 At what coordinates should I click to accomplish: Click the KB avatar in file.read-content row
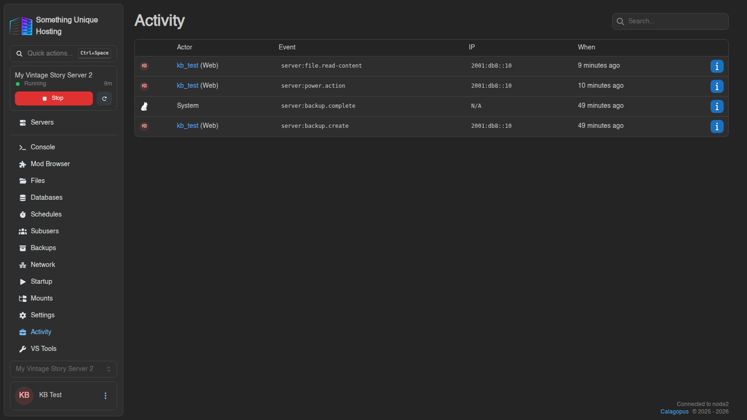[x=144, y=66]
